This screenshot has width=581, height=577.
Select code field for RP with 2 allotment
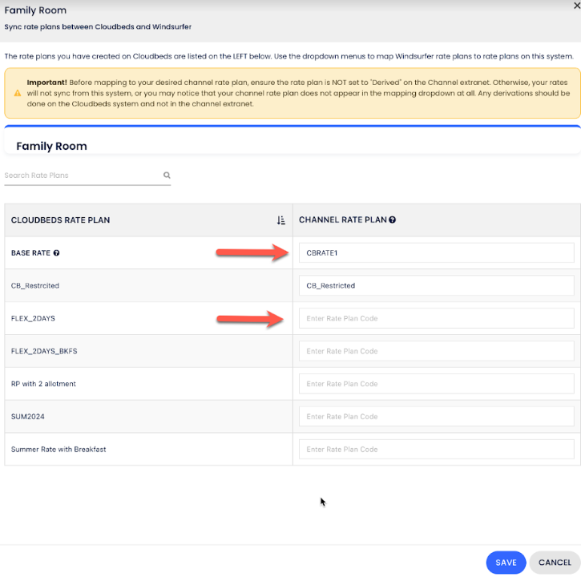(436, 384)
